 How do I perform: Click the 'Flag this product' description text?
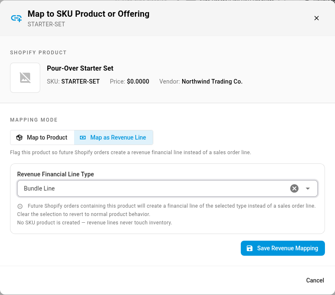(x=131, y=153)
